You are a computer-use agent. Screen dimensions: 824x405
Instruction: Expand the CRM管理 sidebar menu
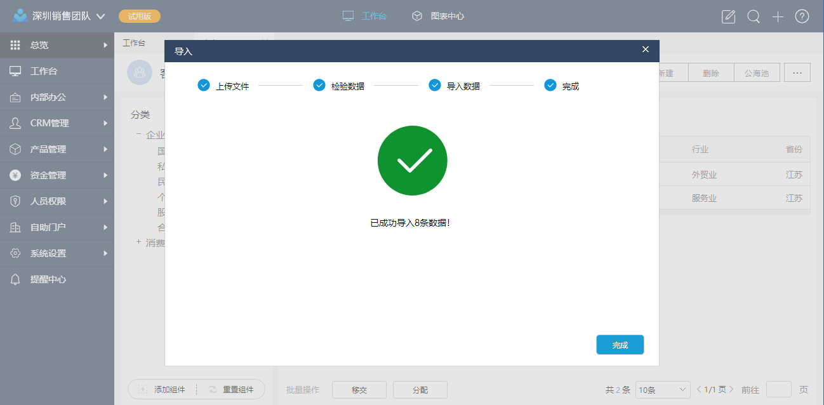click(x=57, y=123)
